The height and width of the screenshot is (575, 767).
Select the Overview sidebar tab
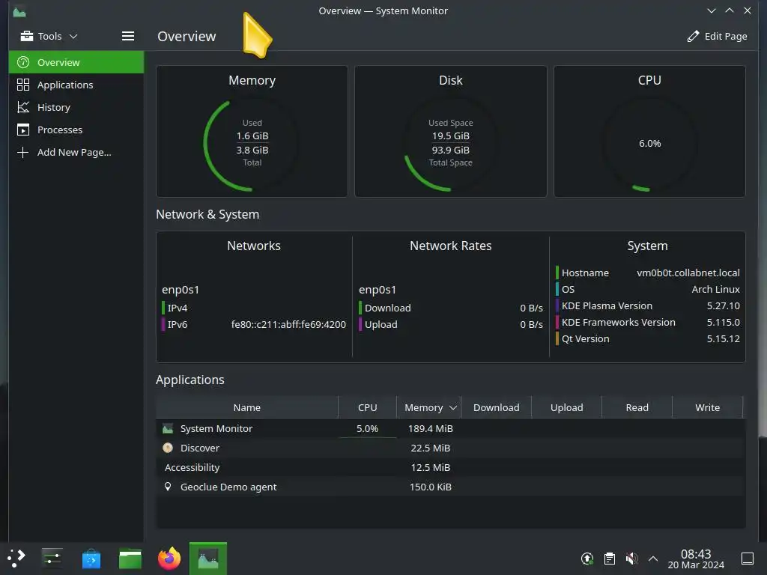pyautogui.click(x=76, y=62)
